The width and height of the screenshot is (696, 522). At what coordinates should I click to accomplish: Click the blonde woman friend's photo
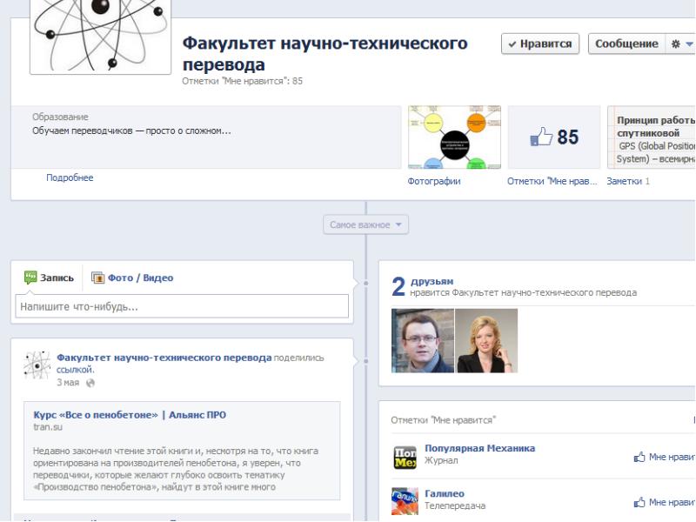(x=486, y=341)
